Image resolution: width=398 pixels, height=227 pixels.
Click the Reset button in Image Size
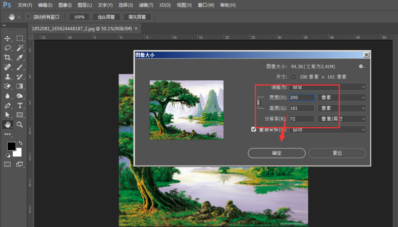coord(337,153)
